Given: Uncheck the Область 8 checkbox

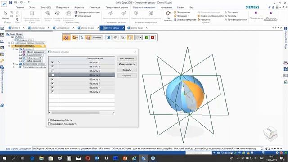Looking at the screenshot, I should (53, 92).
